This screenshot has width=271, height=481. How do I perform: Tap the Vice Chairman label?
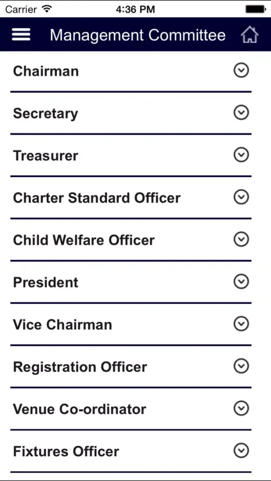point(62,325)
